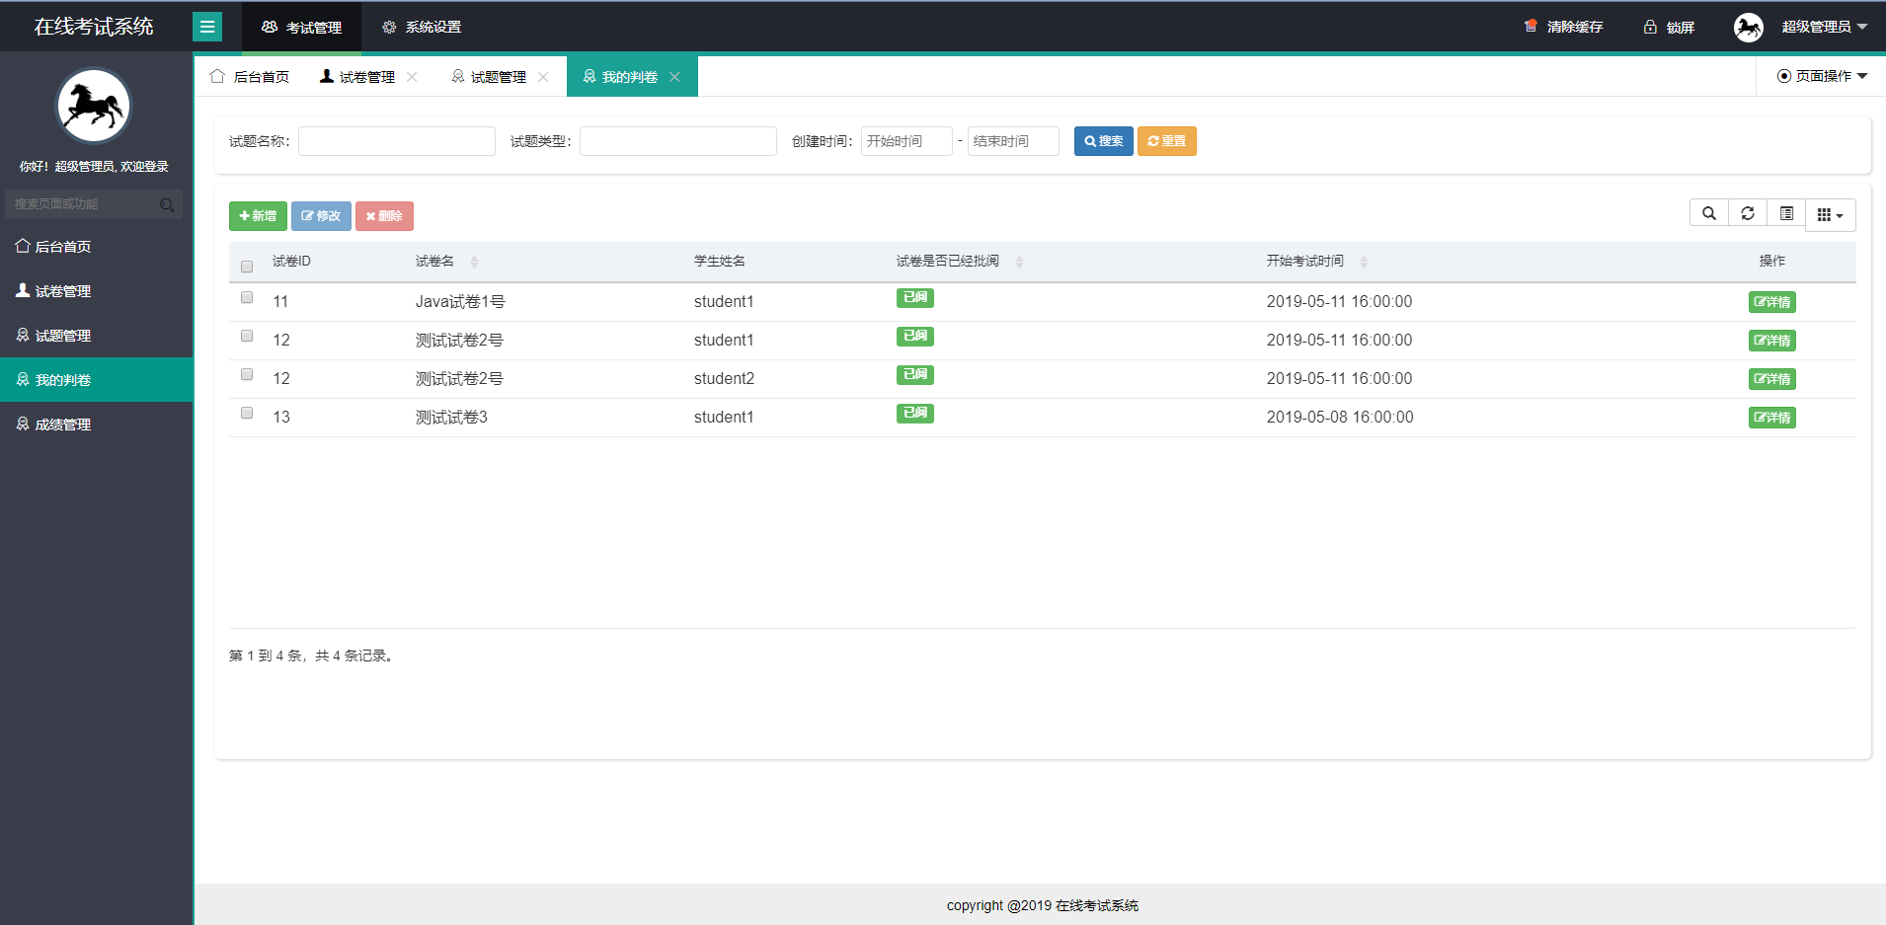Click the 在线考试系统 title
Viewport: 1886px width, 925px height.
tap(94, 27)
